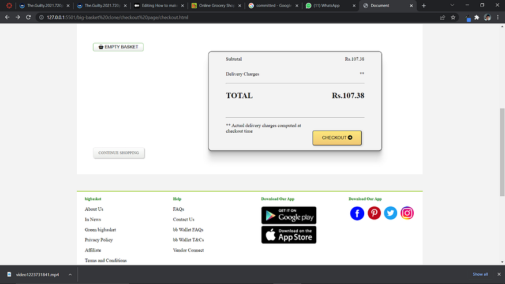Reload the page with the refresh icon
This screenshot has width=505, height=284.
click(28, 17)
